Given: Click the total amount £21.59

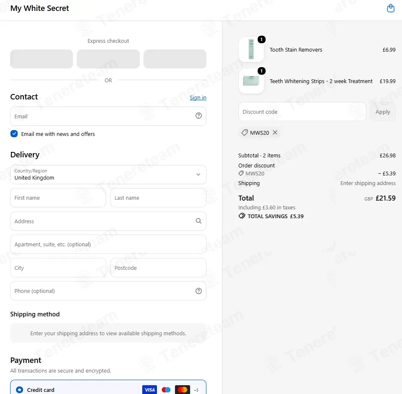Looking at the screenshot, I should (x=385, y=198).
